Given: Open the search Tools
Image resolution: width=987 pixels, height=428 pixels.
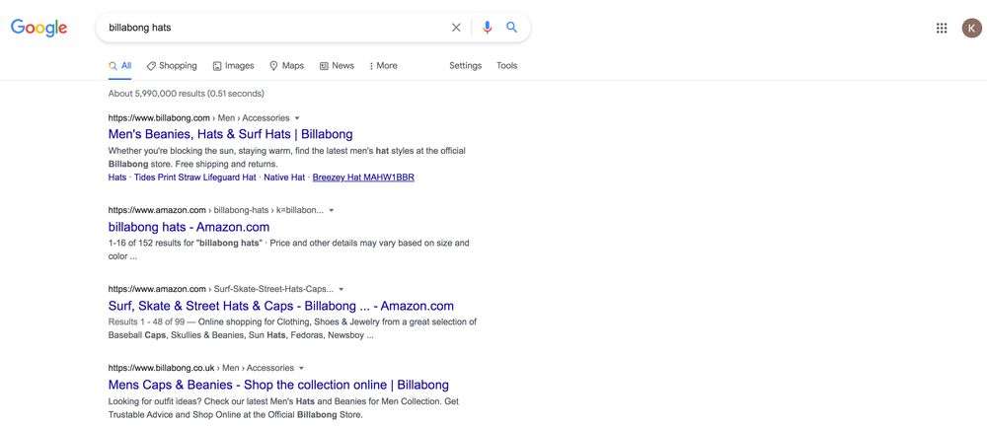Looking at the screenshot, I should point(506,65).
